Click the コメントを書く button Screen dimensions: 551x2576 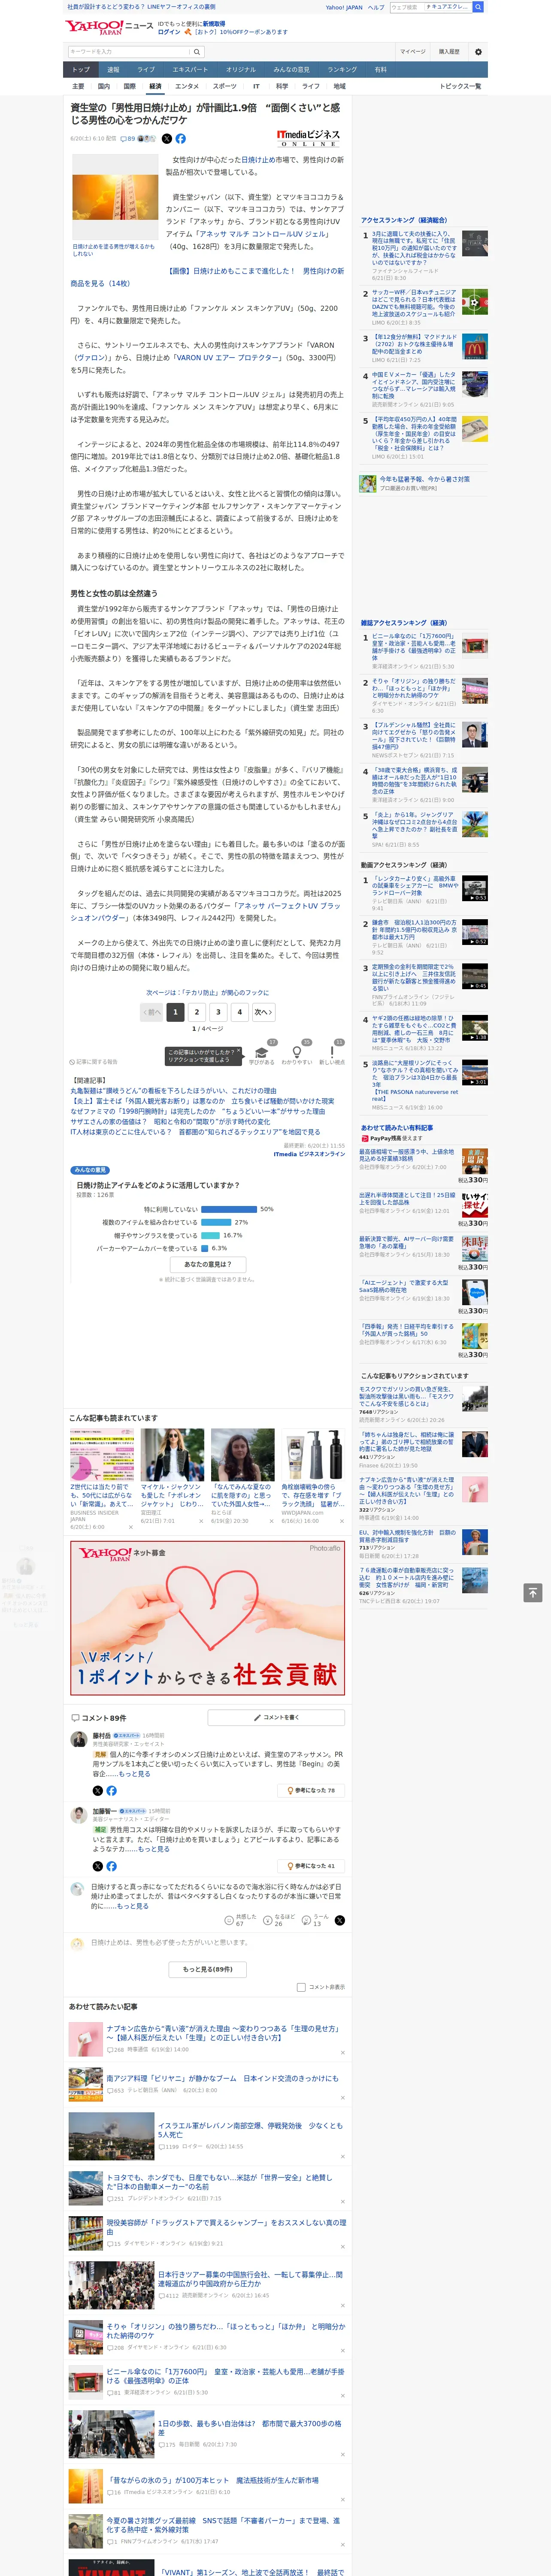tap(277, 1718)
